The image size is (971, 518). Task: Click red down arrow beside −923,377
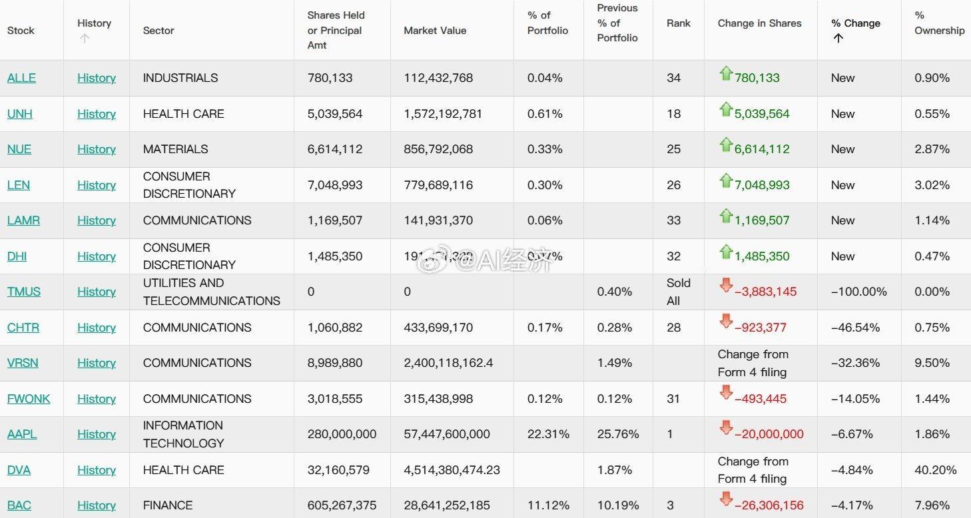(x=726, y=322)
